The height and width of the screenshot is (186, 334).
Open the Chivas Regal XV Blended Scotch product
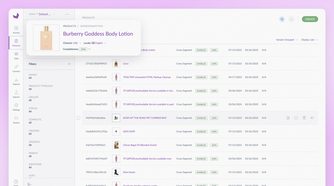pyautogui.click(x=140, y=145)
